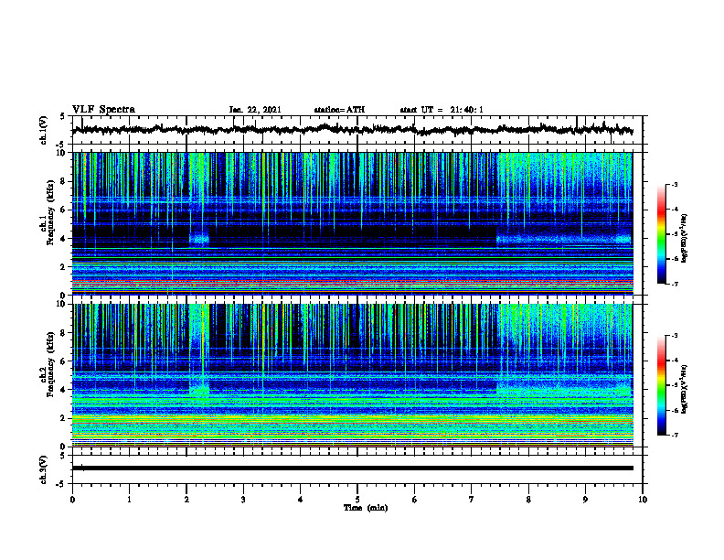This screenshot has height=560, width=724.
Task: Click the ch.1 frequency tick label "8"
Action: [x=64, y=181]
